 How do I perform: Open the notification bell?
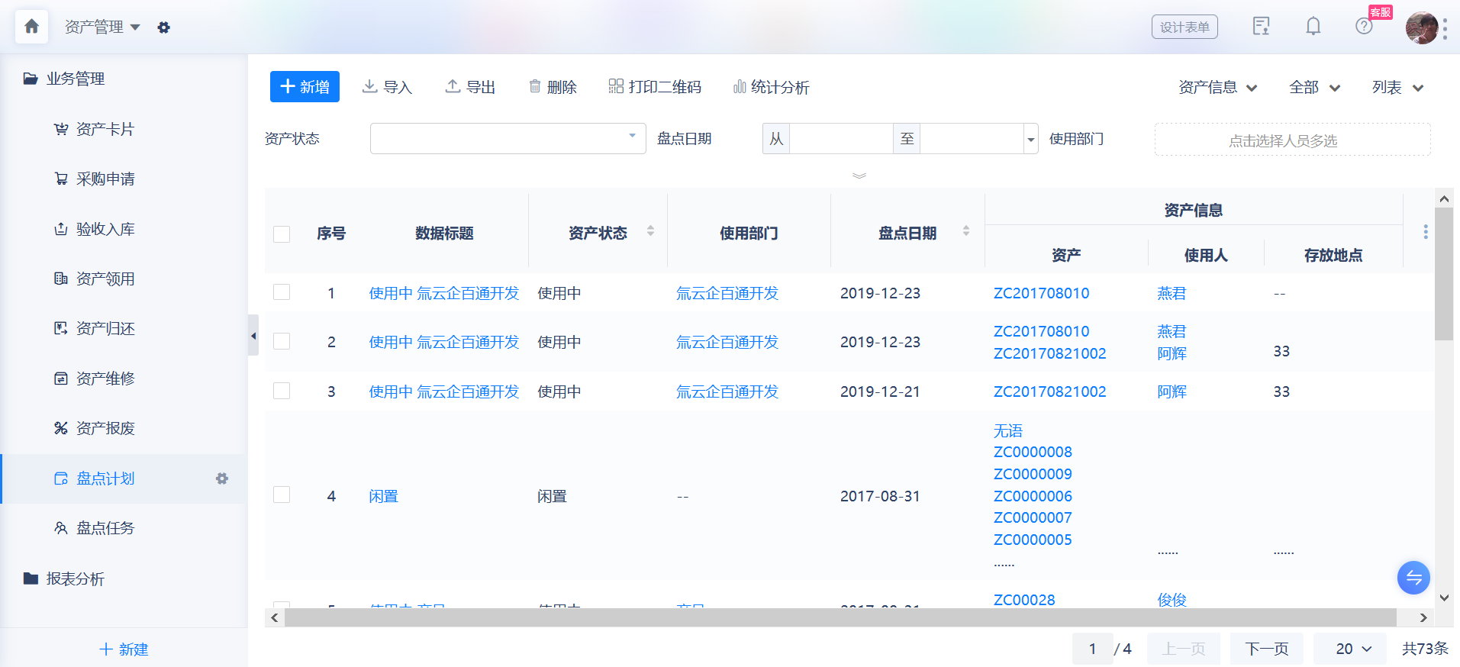(x=1313, y=27)
